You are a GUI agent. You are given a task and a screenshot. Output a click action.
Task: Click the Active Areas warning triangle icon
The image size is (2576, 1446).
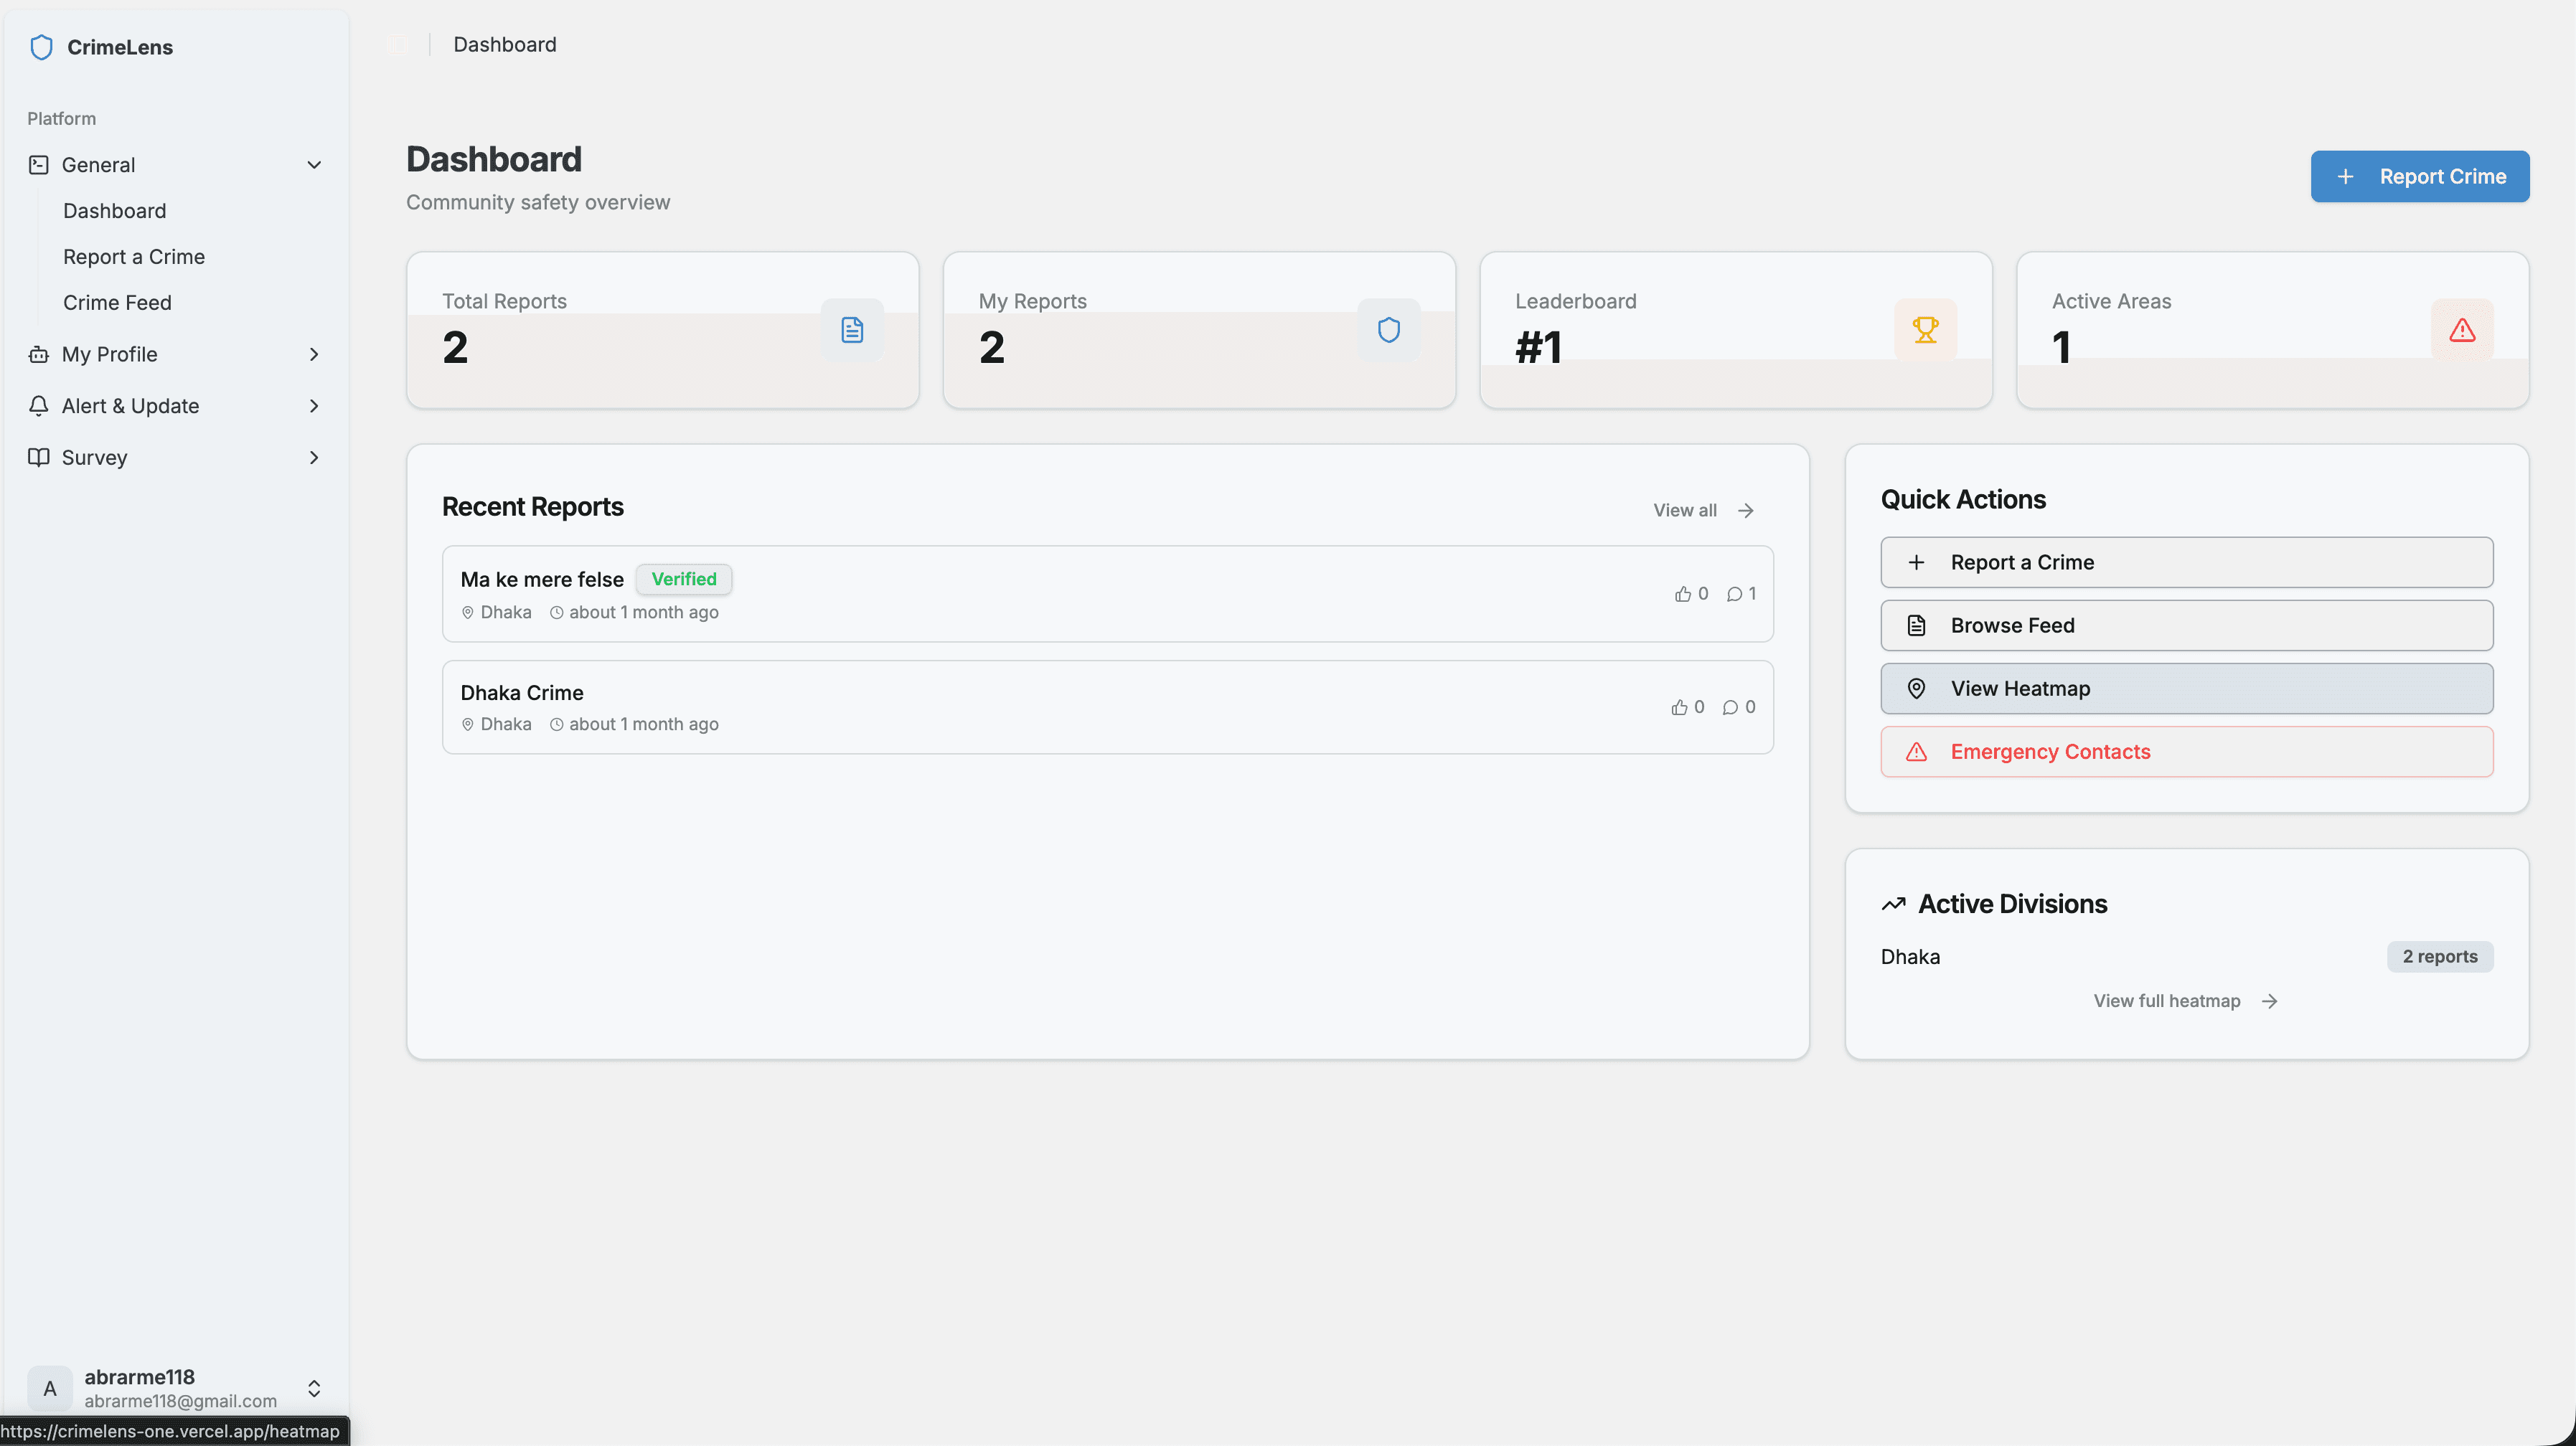coord(2462,330)
